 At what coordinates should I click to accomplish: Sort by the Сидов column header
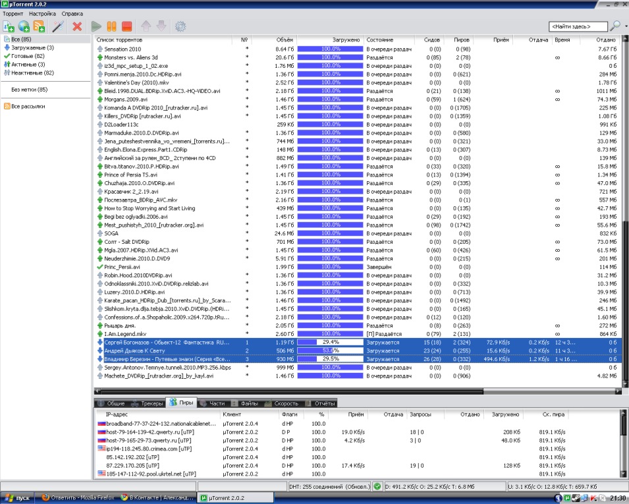(x=429, y=40)
